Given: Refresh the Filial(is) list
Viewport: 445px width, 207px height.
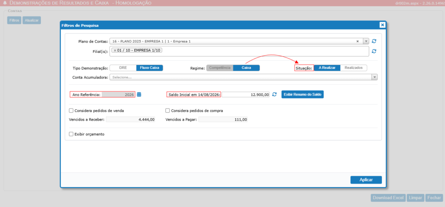Looking at the screenshot, I should (x=374, y=51).
